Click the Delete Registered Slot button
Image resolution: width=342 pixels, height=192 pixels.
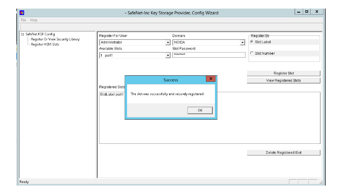coord(283,152)
